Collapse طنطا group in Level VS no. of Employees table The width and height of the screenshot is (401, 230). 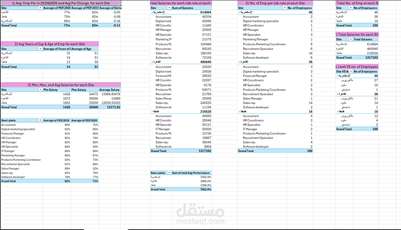coord(338,112)
